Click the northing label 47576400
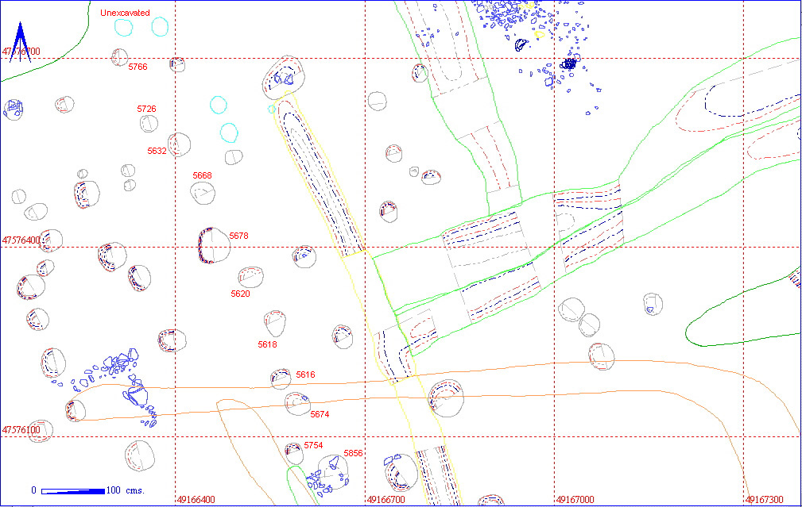Screen dimensions: 802x507 [21, 240]
